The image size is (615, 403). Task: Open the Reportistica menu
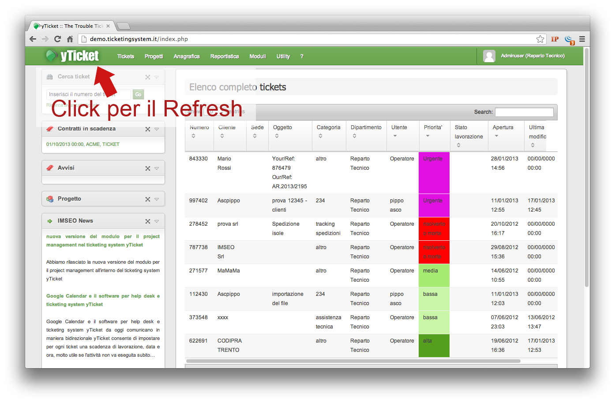tap(224, 56)
